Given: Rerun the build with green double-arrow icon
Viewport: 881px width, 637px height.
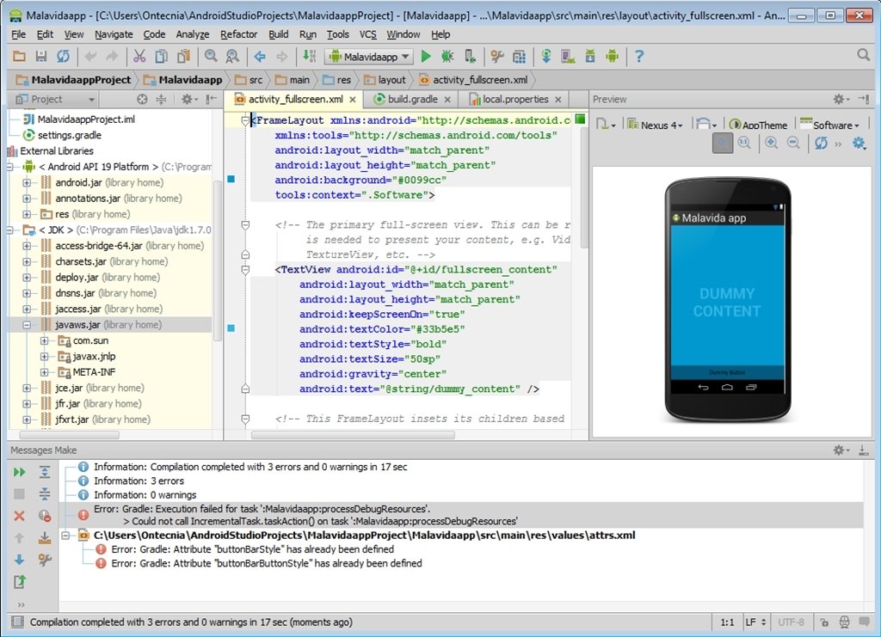Looking at the screenshot, I should click(x=18, y=472).
